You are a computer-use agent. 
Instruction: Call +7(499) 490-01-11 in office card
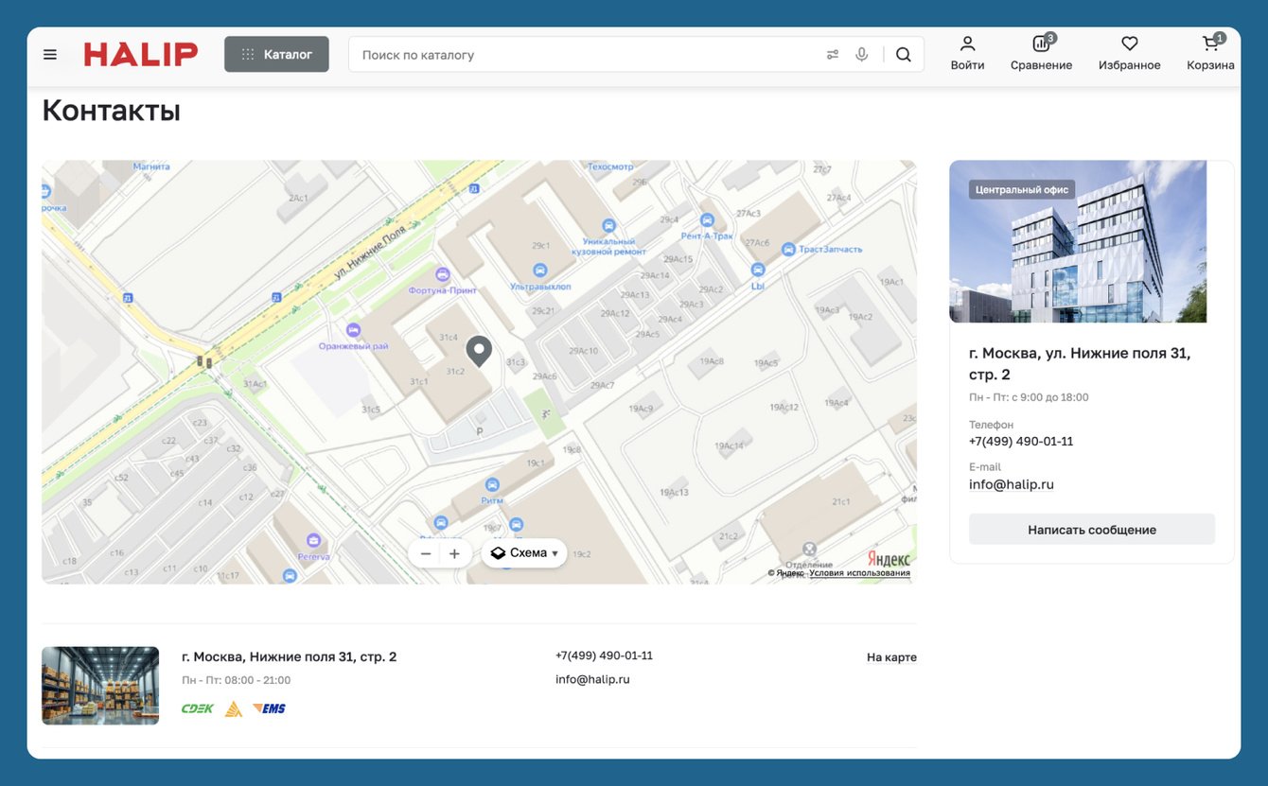(x=1021, y=442)
